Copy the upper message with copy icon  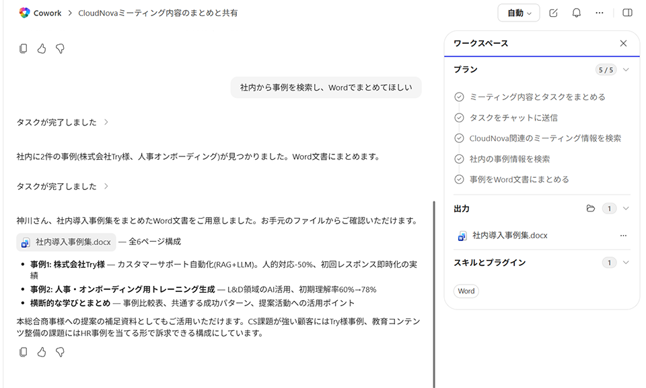24,49
